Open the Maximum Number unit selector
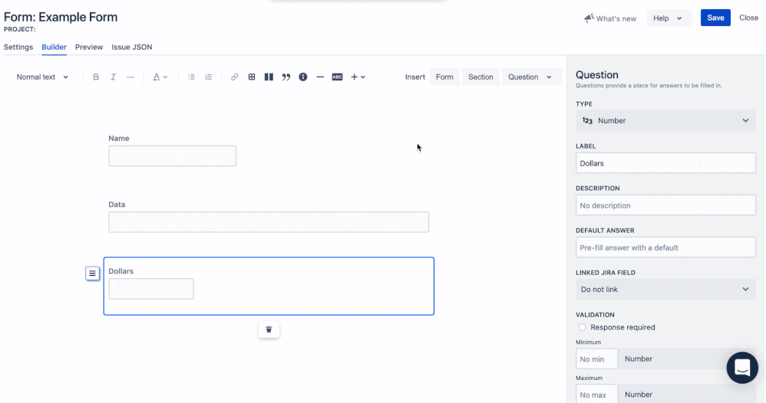This screenshot has width=766, height=403. (686, 395)
